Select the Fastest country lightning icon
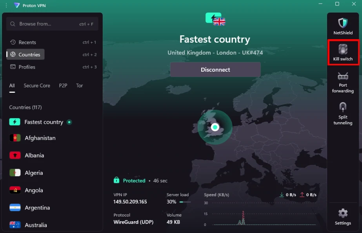The image size is (362, 233). [x=15, y=122]
